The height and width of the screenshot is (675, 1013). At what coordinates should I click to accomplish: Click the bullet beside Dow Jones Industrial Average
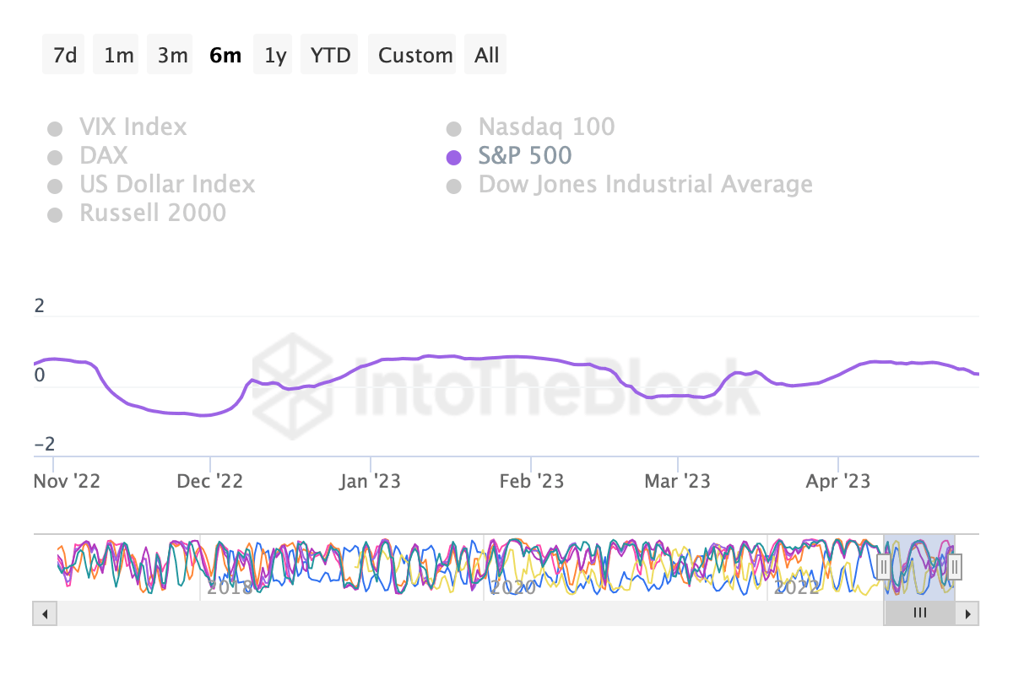coord(453,186)
